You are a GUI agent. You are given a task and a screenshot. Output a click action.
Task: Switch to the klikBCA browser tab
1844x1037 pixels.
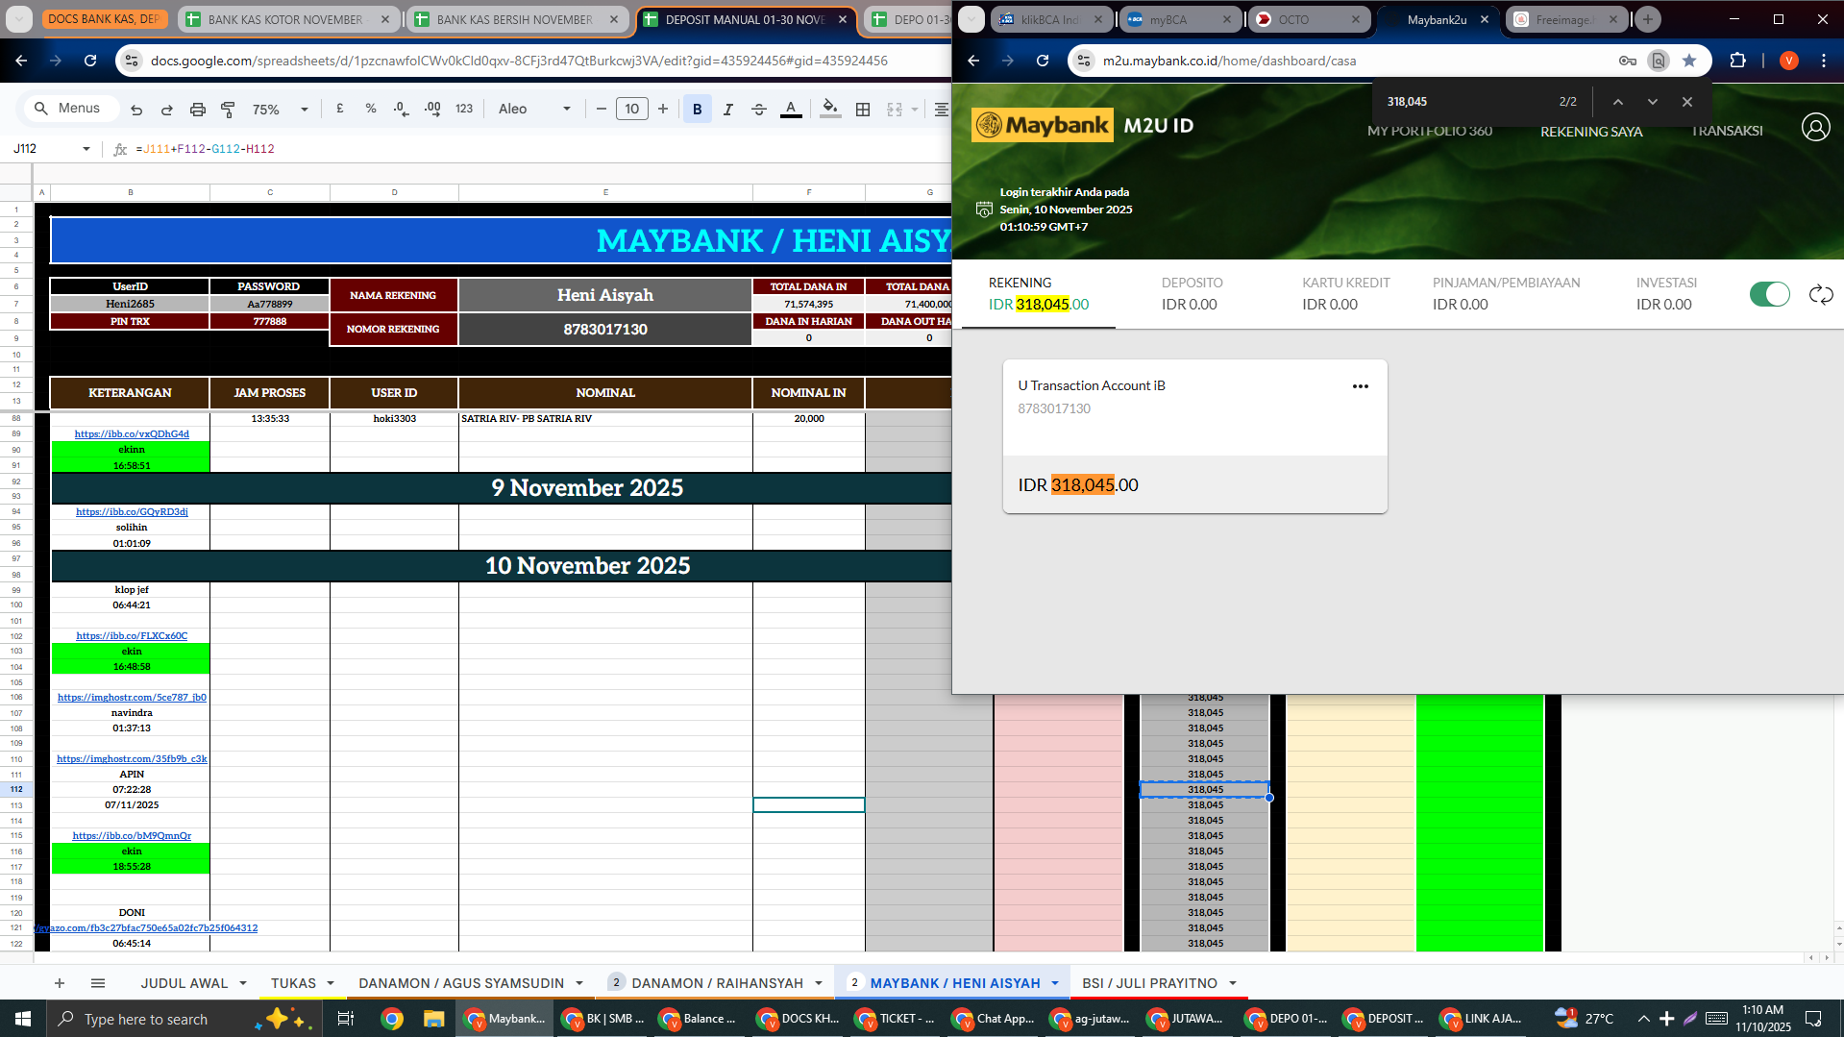click(1049, 19)
